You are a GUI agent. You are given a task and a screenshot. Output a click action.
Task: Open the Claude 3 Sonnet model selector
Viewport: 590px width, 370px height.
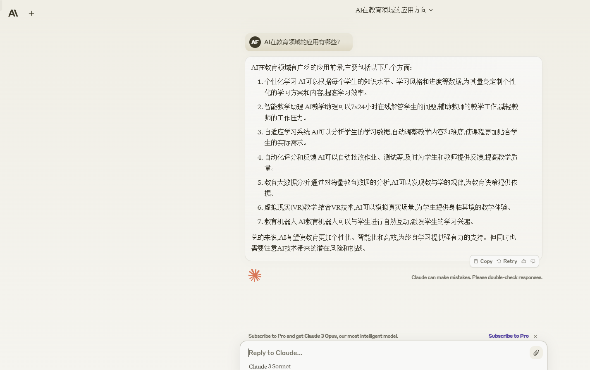click(269, 366)
